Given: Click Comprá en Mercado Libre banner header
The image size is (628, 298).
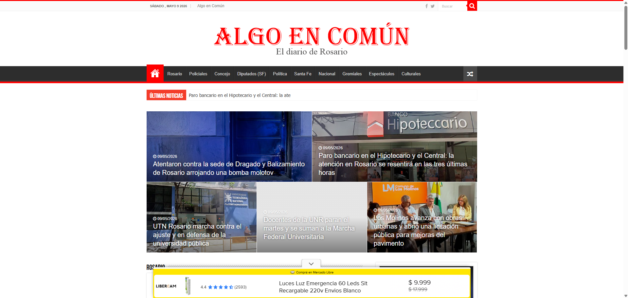Looking at the screenshot, I should click(312, 272).
